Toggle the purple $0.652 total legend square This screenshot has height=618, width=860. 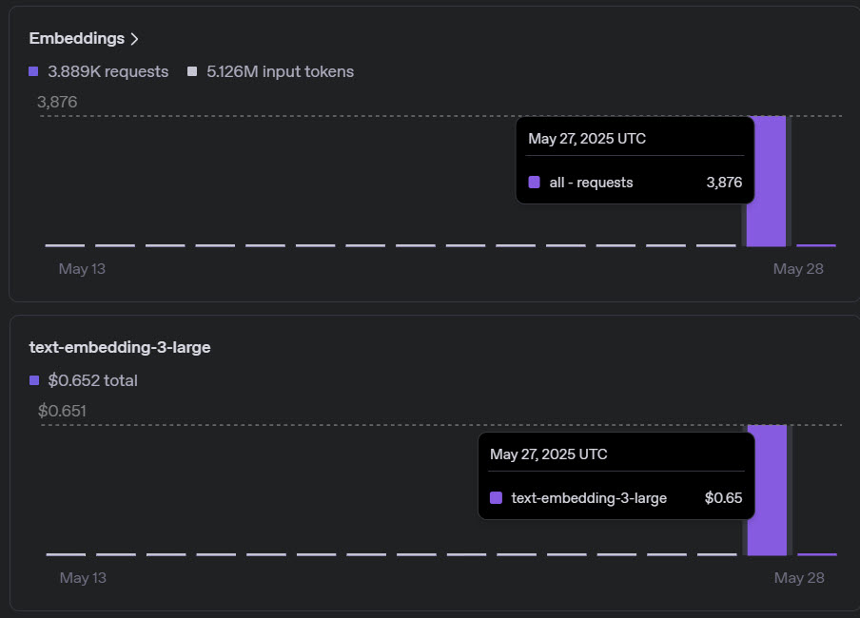34,380
